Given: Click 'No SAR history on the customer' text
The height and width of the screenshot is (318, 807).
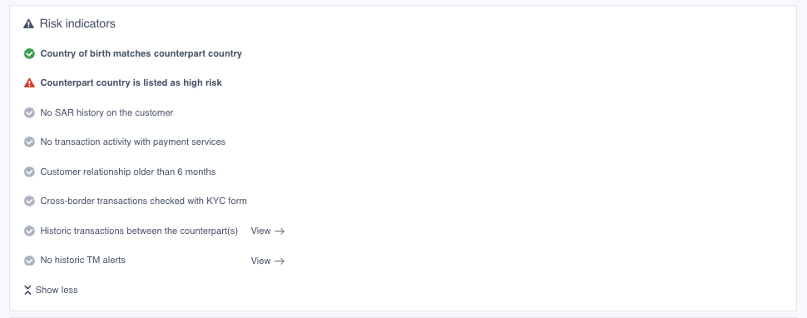Looking at the screenshot, I should point(106,112).
